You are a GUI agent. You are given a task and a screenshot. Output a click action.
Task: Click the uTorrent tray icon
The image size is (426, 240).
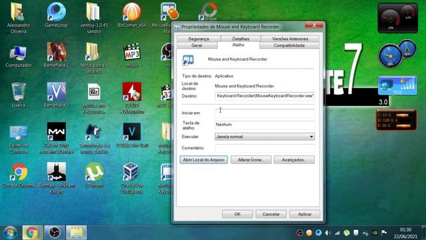pos(346,233)
